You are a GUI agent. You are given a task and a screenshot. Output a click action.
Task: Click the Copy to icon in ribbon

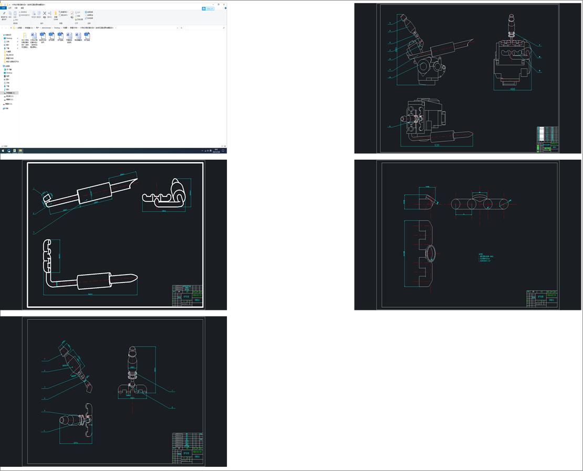pos(39,14)
